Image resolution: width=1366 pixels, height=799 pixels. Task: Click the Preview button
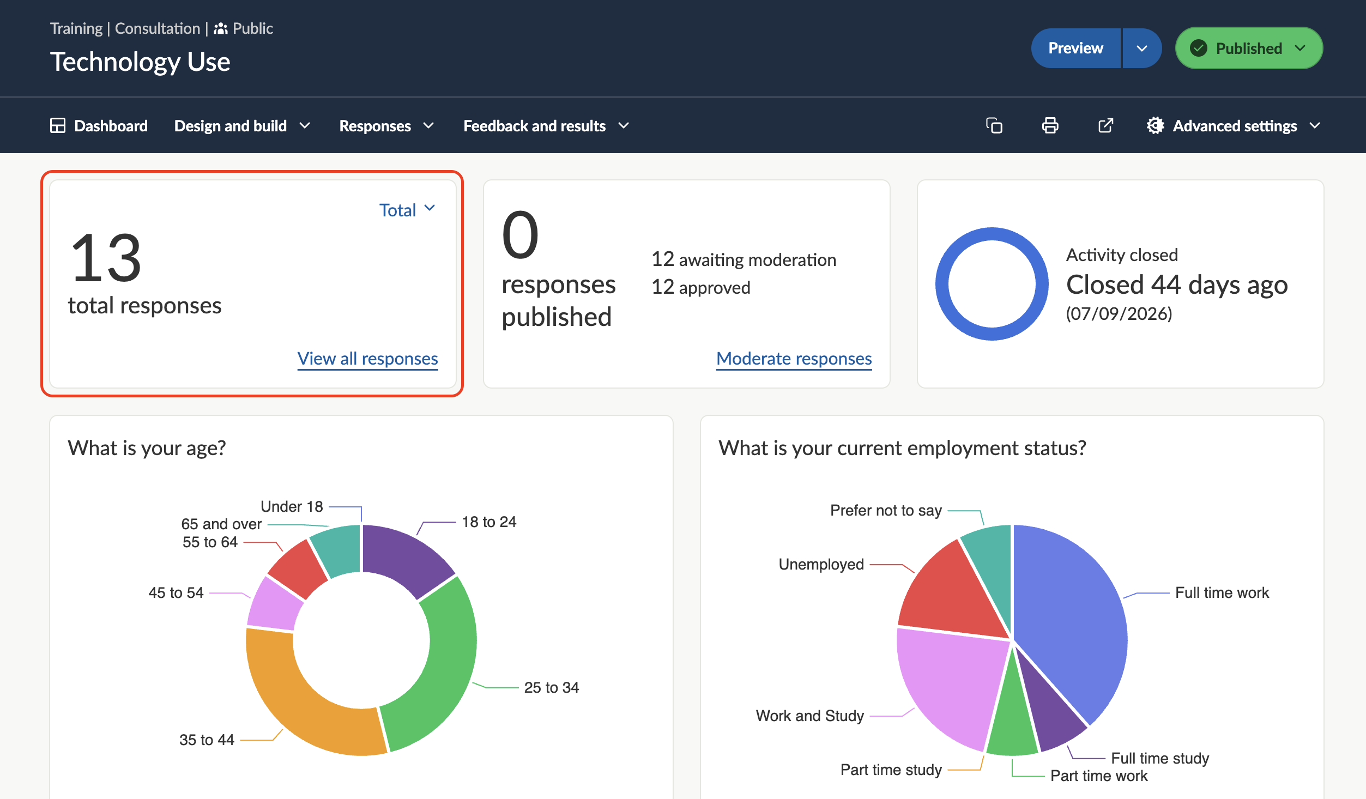[x=1075, y=49]
